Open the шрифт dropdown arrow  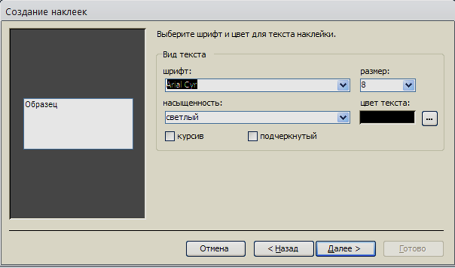coord(343,85)
